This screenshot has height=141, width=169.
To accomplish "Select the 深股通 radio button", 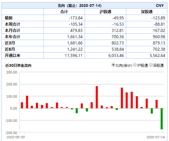I will (150, 65).
